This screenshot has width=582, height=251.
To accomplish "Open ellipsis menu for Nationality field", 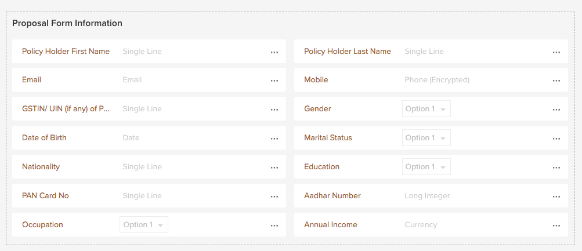I will point(274,168).
